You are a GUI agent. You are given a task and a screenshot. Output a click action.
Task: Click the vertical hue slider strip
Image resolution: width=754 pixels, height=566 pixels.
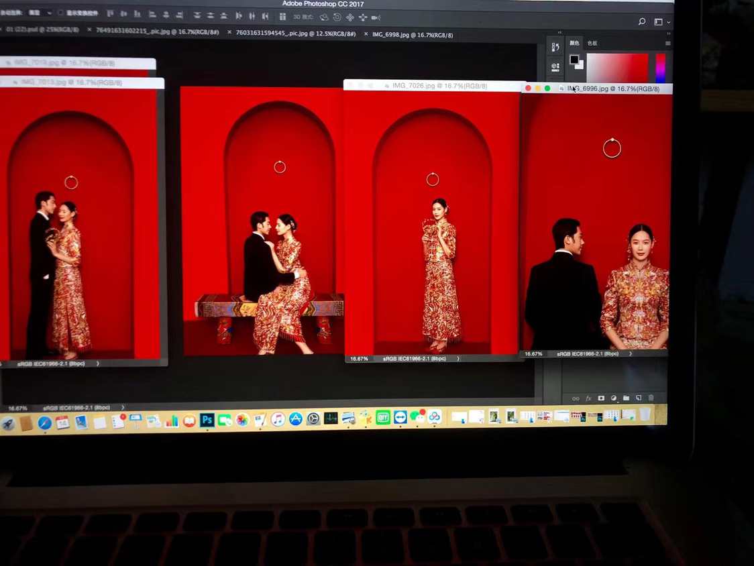(x=661, y=68)
